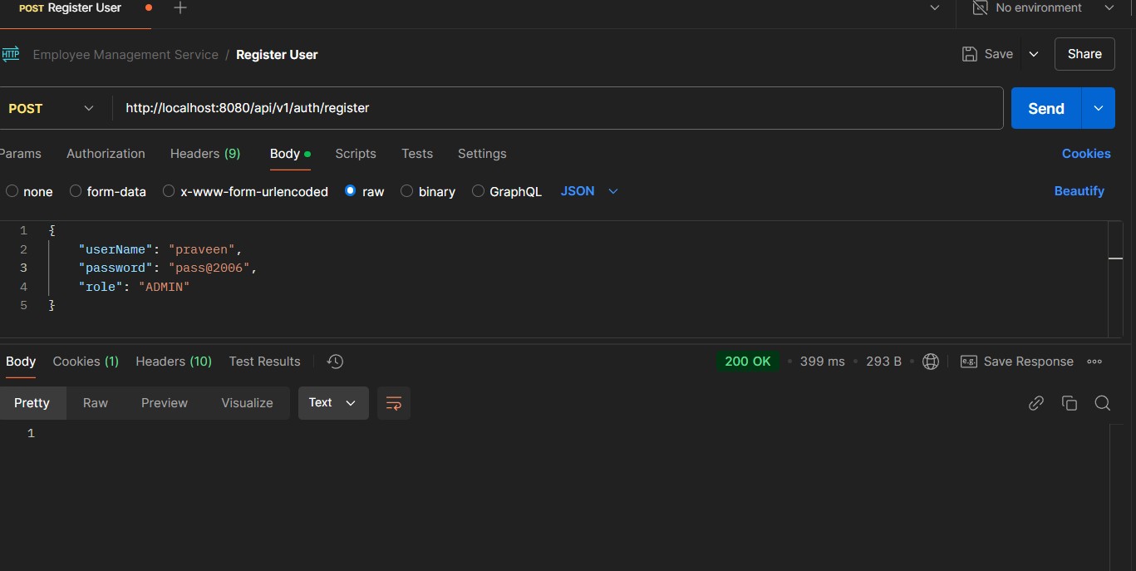The image size is (1136, 571).
Task: Open the POST method dropdown
Action: tap(52, 108)
